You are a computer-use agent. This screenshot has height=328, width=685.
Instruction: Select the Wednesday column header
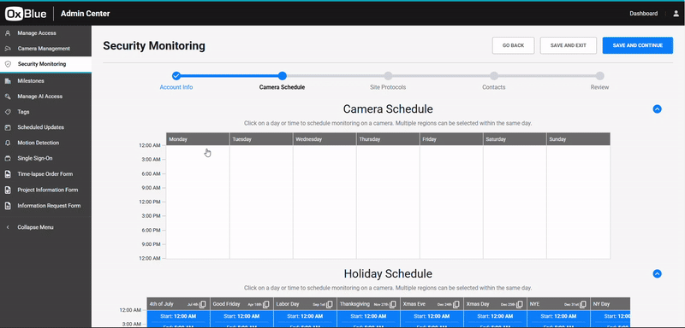(325, 139)
